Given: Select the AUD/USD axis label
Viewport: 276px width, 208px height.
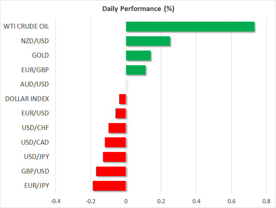Looking at the screenshot, I should point(34,84).
